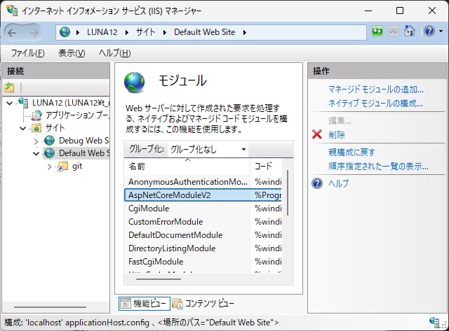
Task: Select the FastCgiModule row
Action: tap(203, 262)
